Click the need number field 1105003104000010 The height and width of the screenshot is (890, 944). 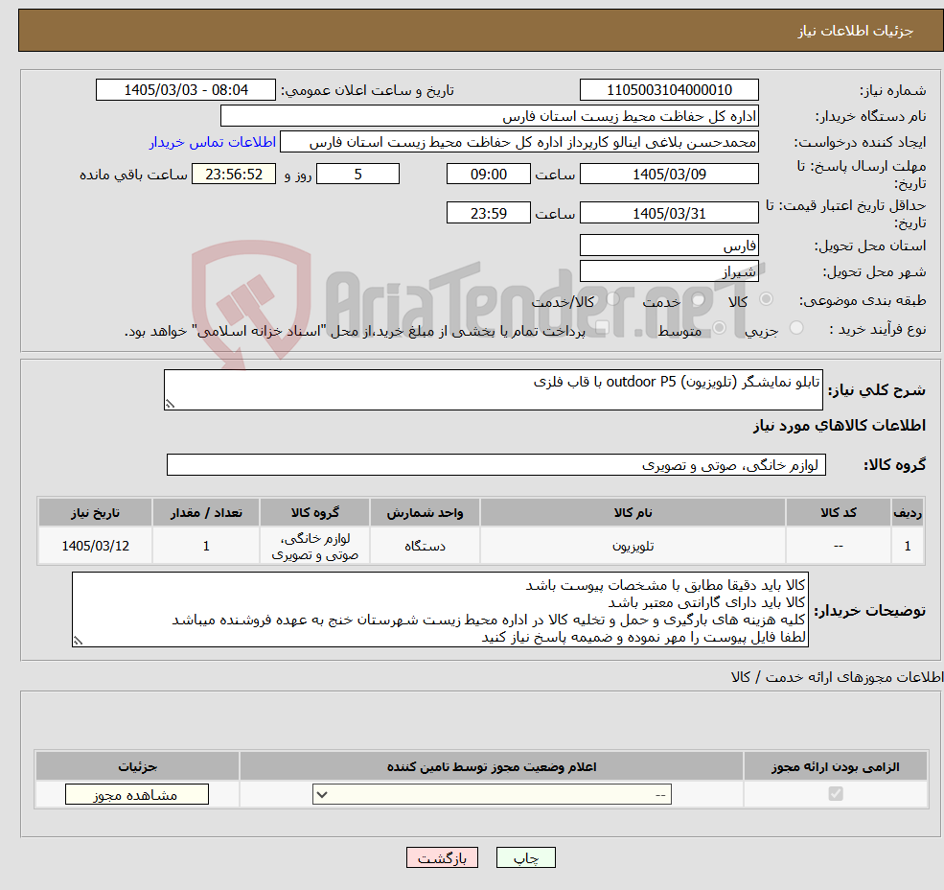tap(669, 90)
